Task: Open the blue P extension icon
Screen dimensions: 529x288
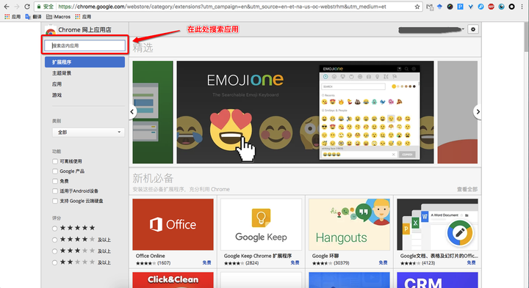Action: click(460, 7)
